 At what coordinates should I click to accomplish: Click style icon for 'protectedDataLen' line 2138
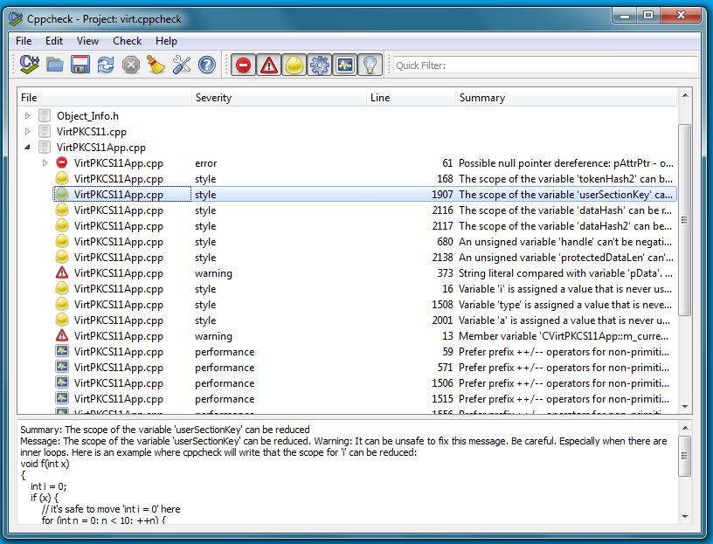click(x=62, y=258)
